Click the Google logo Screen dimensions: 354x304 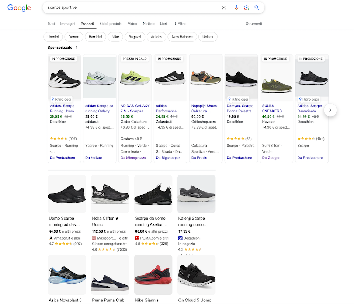point(19,8)
